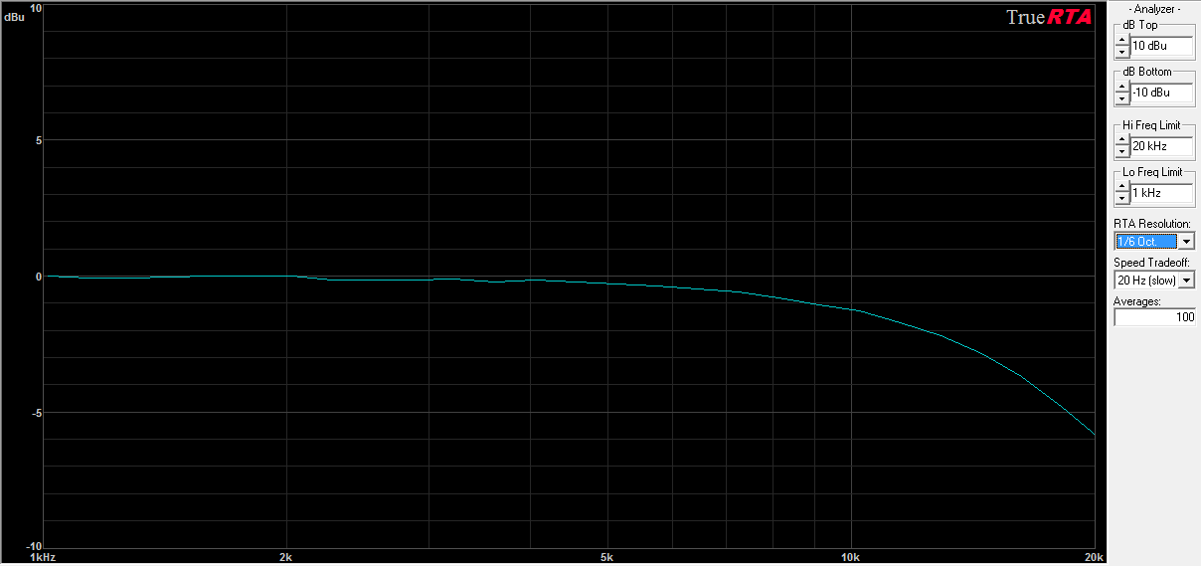
Task: Click the 2k frequency axis label
Action: click(x=286, y=557)
